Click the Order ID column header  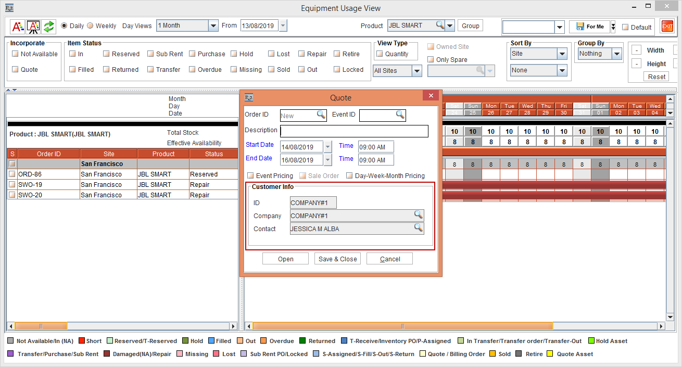click(x=49, y=154)
